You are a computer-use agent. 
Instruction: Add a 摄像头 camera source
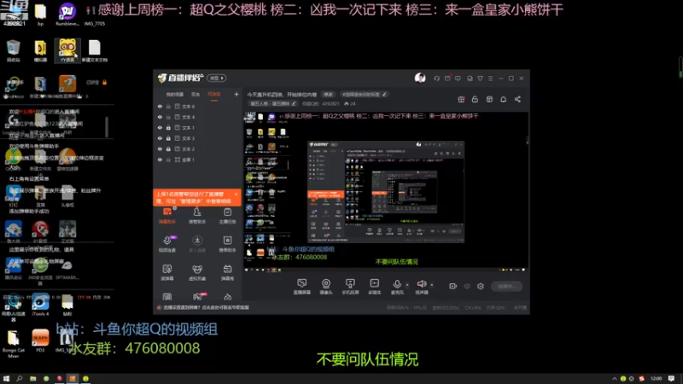[326, 287]
